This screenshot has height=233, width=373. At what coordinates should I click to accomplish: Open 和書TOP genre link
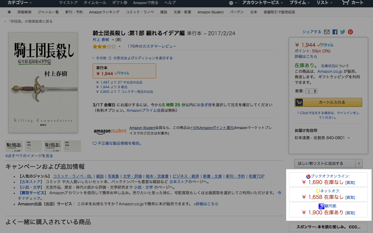point(256,176)
